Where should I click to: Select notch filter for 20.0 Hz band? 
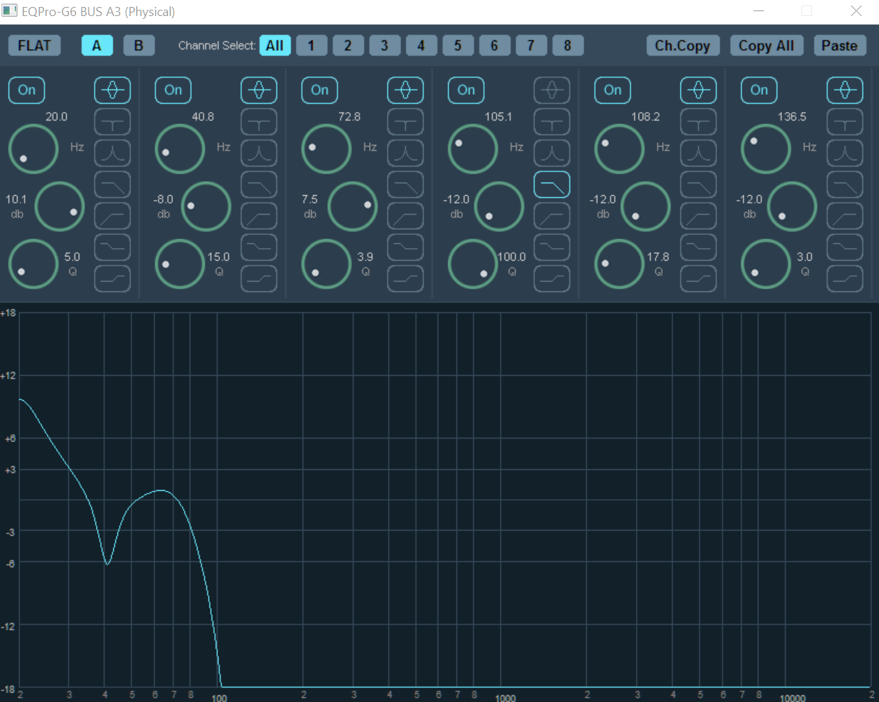[x=112, y=121]
